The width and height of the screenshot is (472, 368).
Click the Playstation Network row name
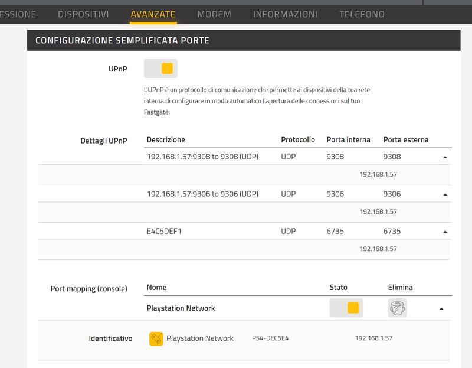(181, 308)
